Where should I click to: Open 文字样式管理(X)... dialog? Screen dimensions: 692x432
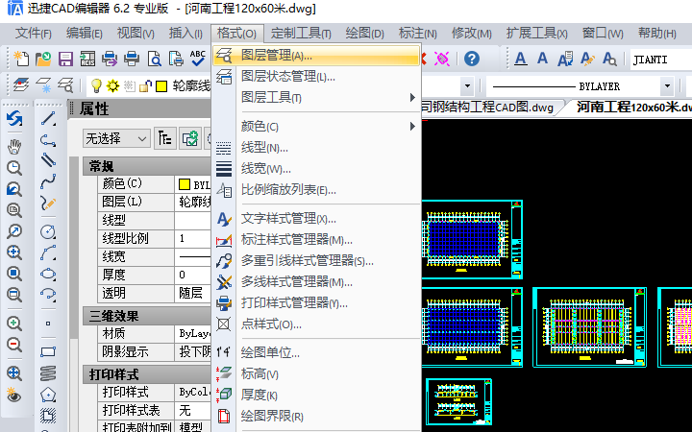coord(316,219)
